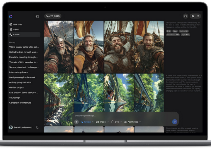Open 'Meal planning for the week' history item
This screenshot has width=211, height=158.
[22, 77]
